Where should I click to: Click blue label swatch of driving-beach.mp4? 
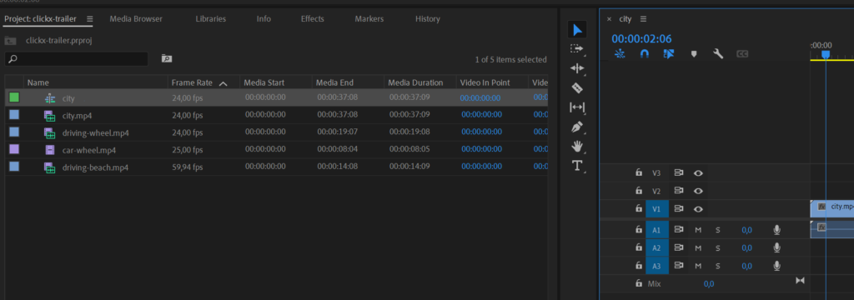[14, 167]
